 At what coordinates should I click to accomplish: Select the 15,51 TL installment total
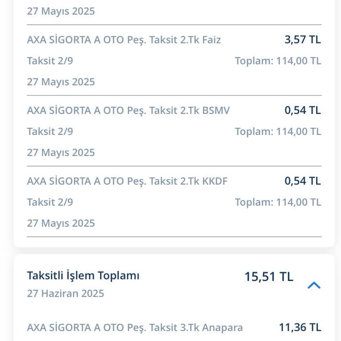[269, 277]
